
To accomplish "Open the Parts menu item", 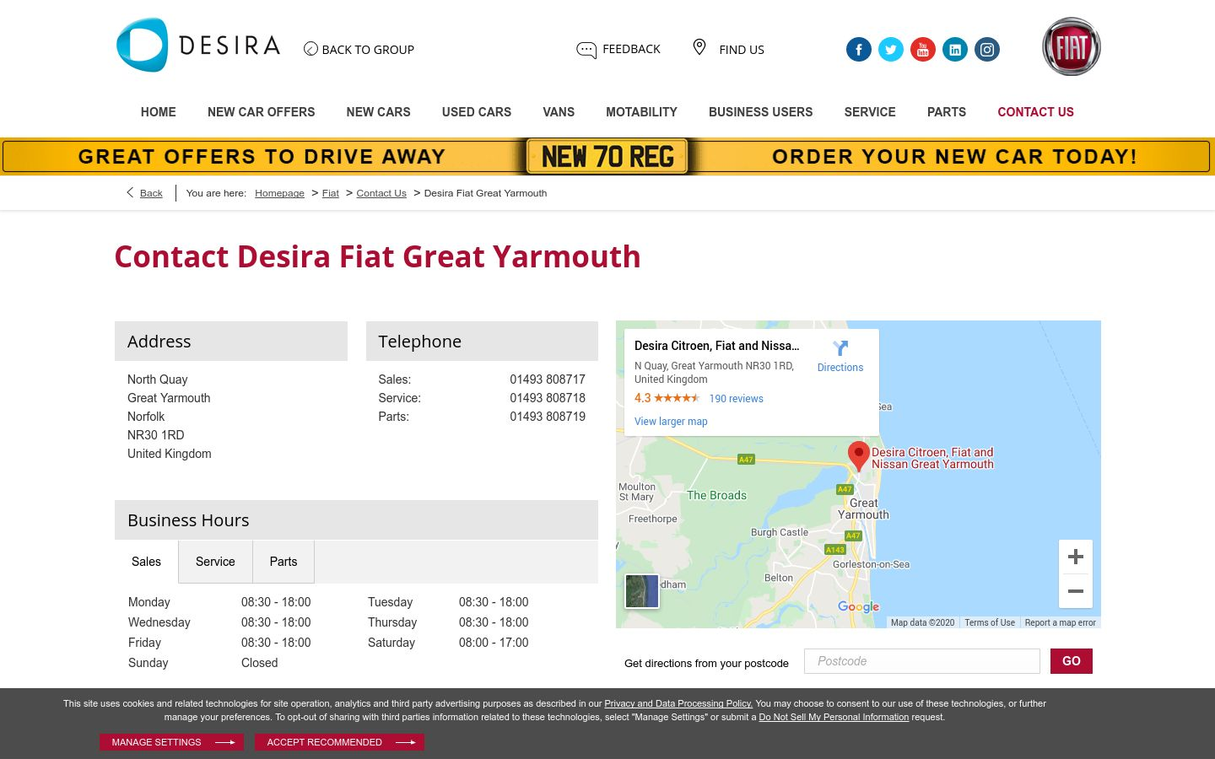I will (947, 112).
